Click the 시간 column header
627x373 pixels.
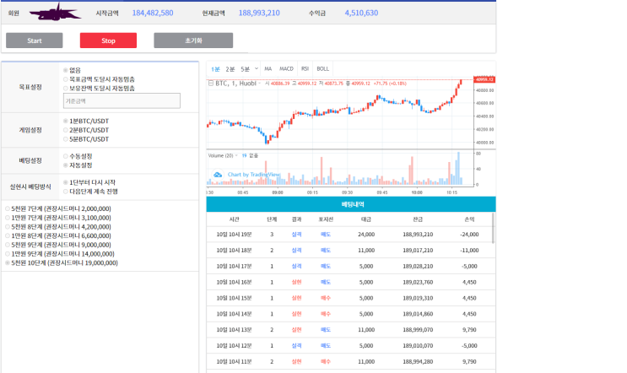[x=235, y=219]
